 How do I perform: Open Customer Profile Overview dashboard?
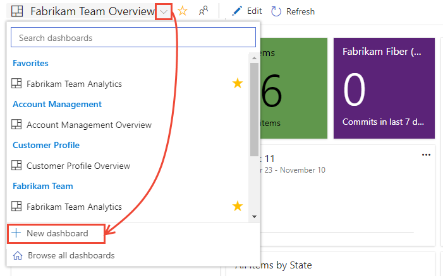pyautogui.click(x=78, y=166)
